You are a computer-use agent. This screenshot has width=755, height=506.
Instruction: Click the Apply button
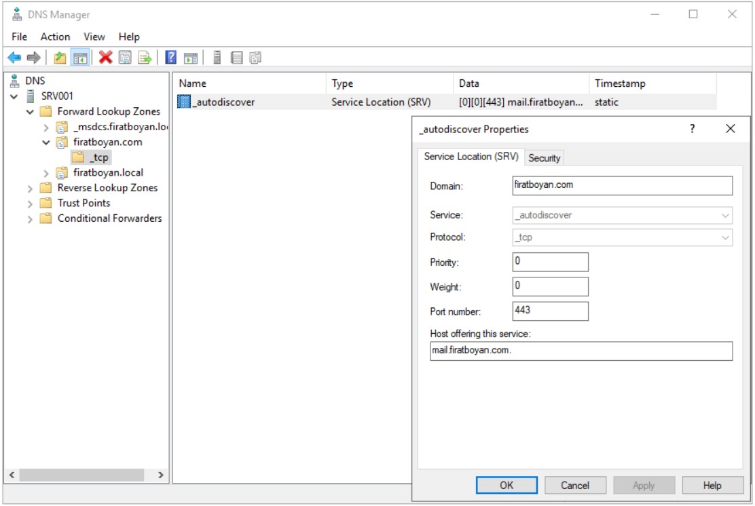(x=644, y=486)
